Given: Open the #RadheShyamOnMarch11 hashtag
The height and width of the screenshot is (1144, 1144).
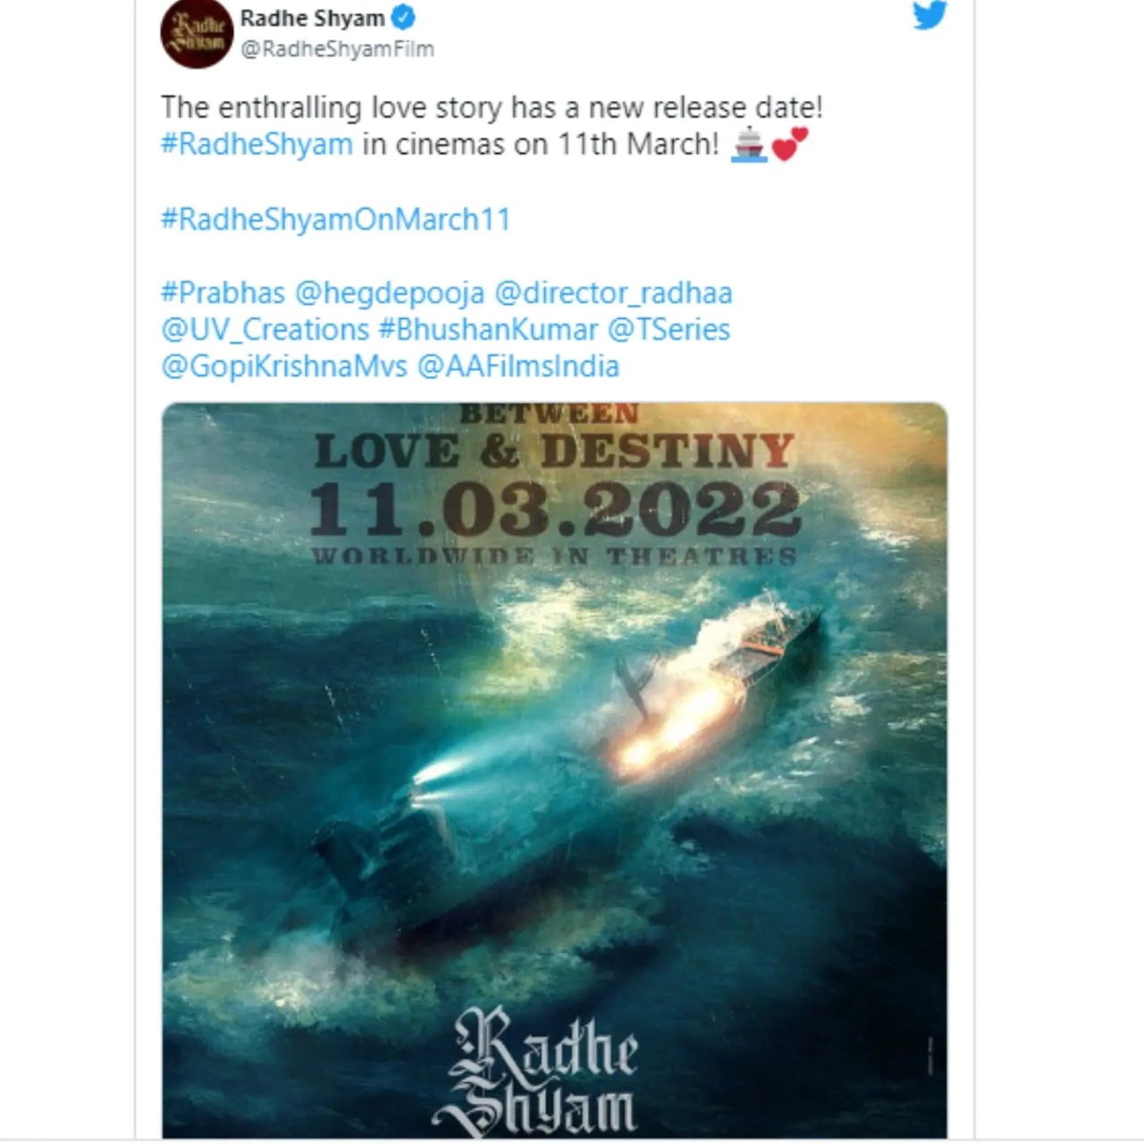Looking at the screenshot, I should (x=335, y=220).
